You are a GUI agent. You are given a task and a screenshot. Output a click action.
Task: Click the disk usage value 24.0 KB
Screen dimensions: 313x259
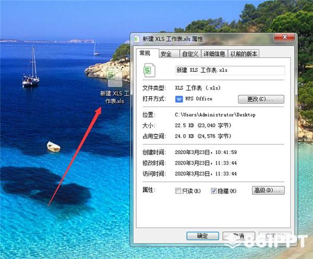pos(185,136)
